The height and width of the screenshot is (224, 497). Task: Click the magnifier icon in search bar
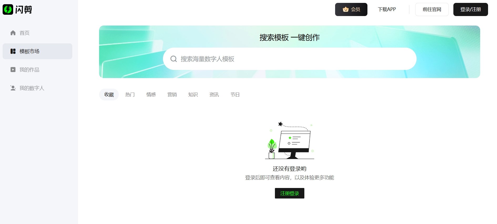[173, 59]
